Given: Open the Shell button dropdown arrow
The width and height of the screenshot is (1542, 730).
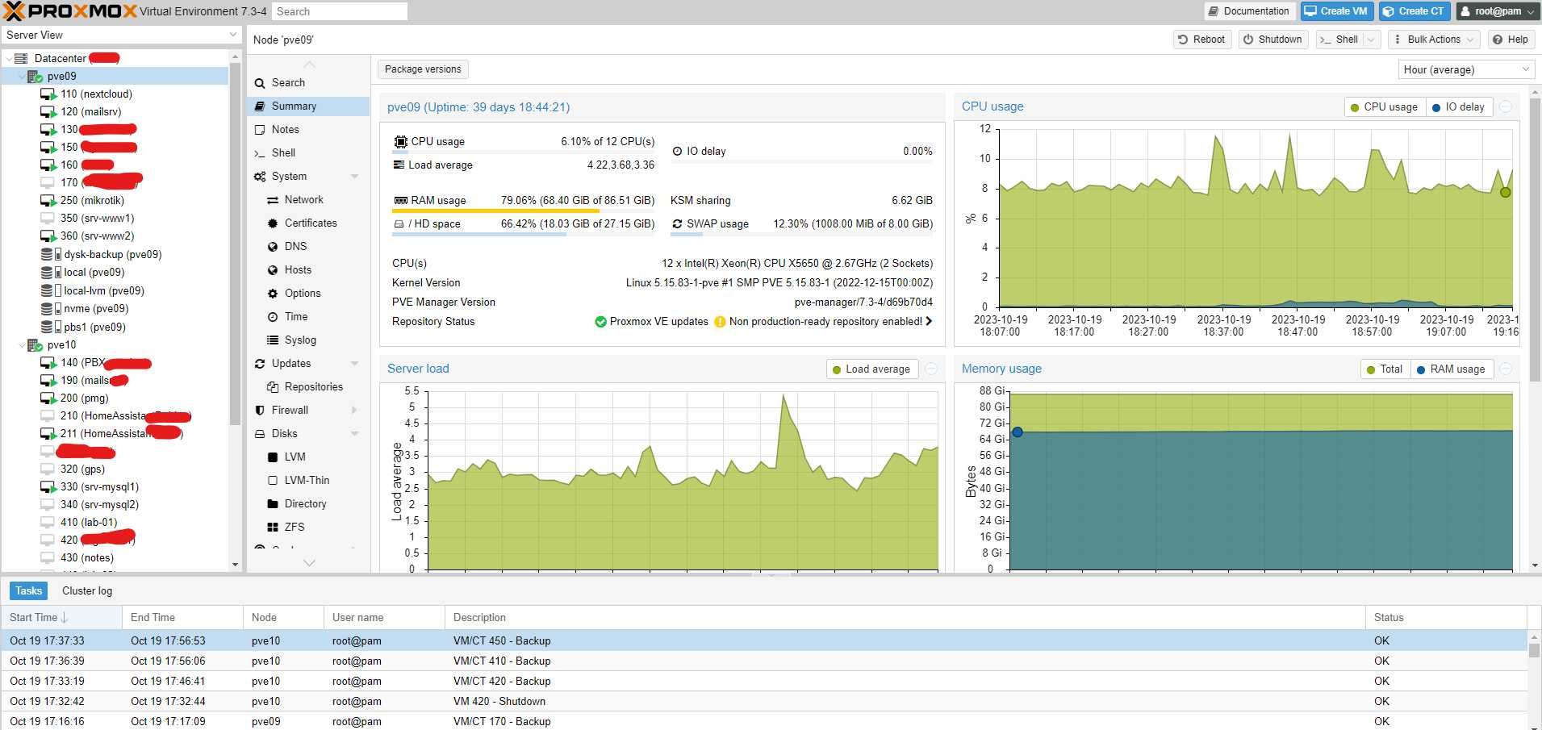Looking at the screenshot, I should (1371, 40).
